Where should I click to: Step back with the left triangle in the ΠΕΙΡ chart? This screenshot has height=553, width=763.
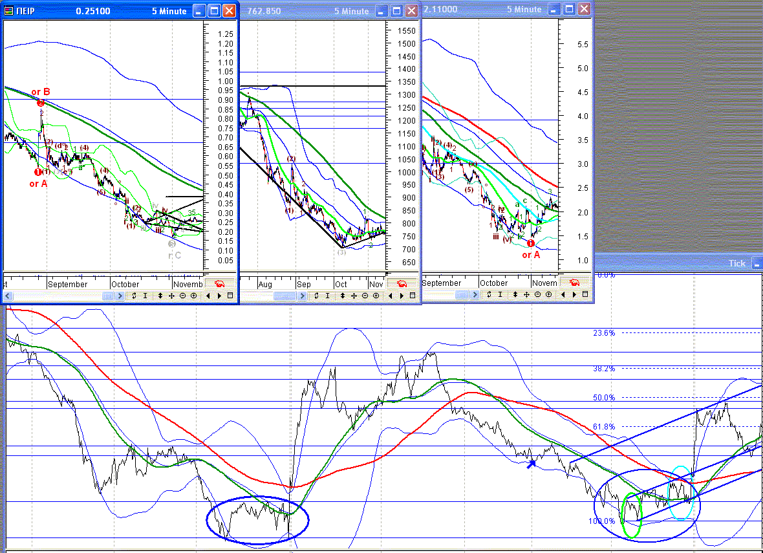(x=208, y=296)
